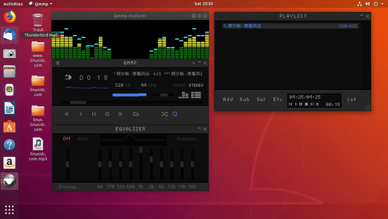Image resolution: width=388 pixels, height=219 pixels.
Task: Click the scrolling song title in Qmmp
Action: 158,74
